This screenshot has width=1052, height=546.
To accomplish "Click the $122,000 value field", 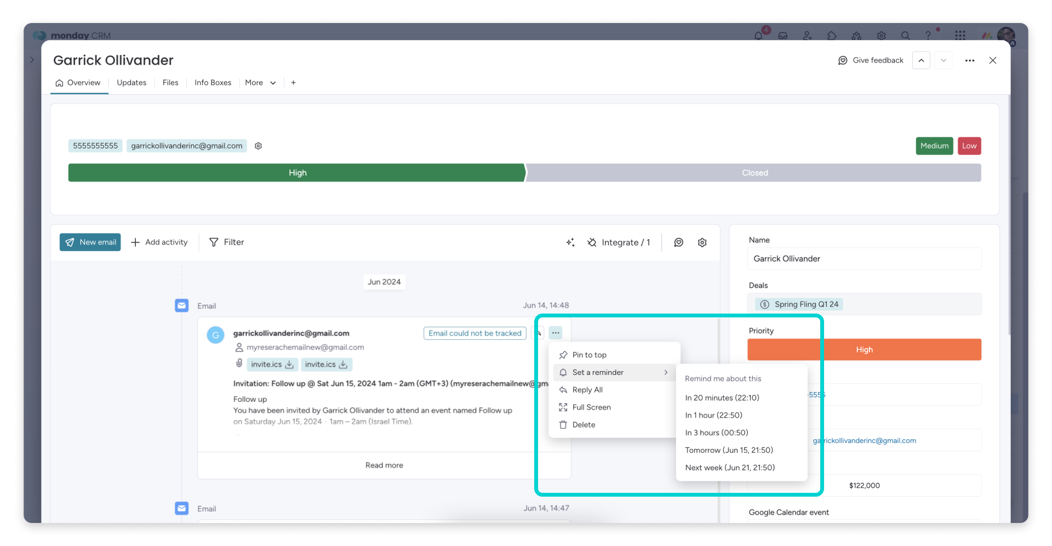I will (864, 486).
